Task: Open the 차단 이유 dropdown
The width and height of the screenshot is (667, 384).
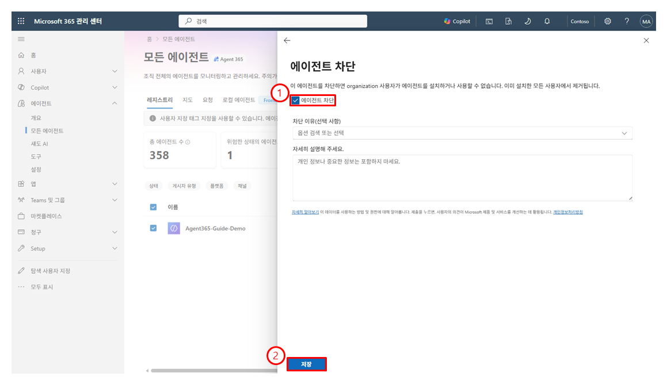Action: tap(462, 133)
